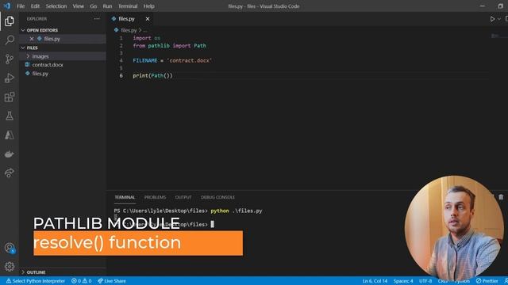The height and width of the screenshot is (285, 508).
Task: Click the 'python .\files.py' terminal command
Action: (x=237, y=211)
